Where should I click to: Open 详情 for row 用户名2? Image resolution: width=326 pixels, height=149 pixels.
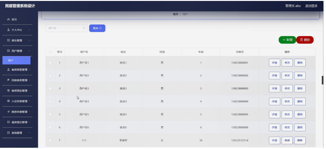tap(275, 76)
